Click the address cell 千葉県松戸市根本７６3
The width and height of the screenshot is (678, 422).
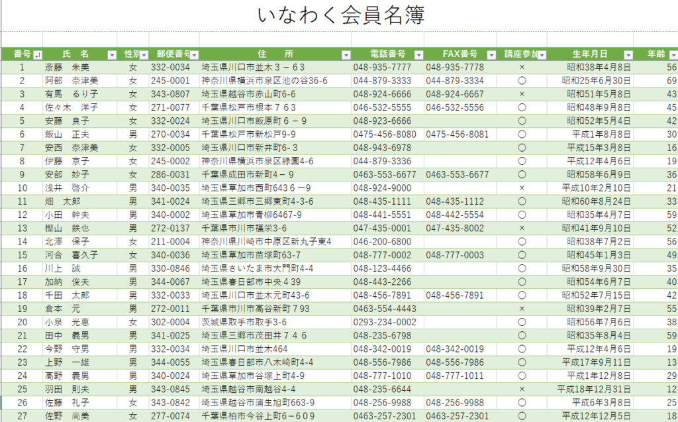tap(249, 107)
